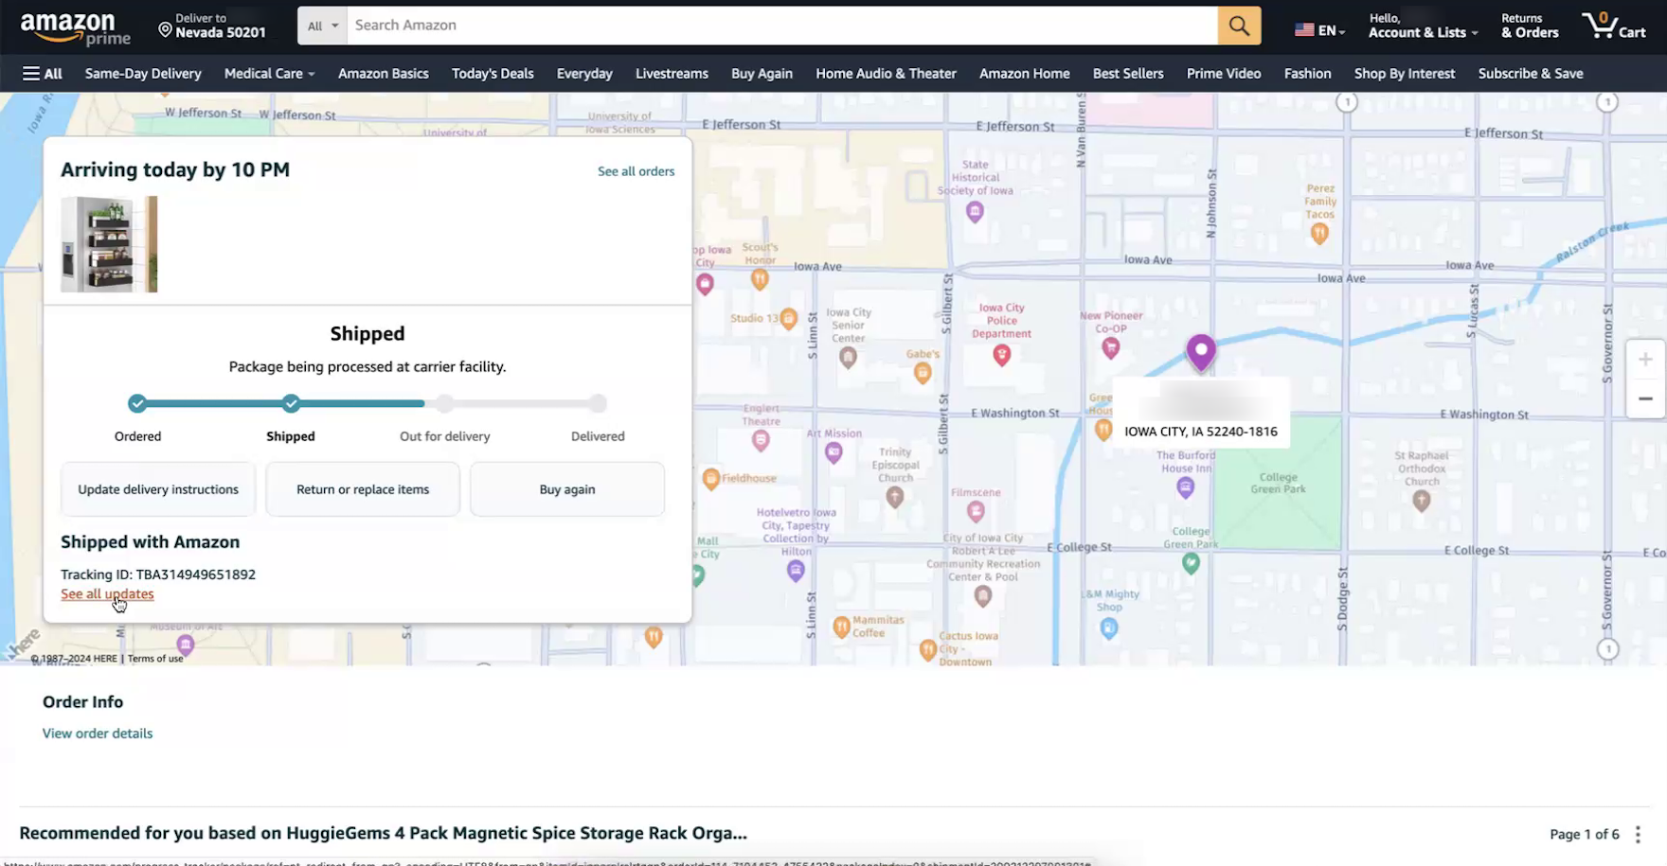Click the Ordered progress checkpoint

click(x=137, y=404)
